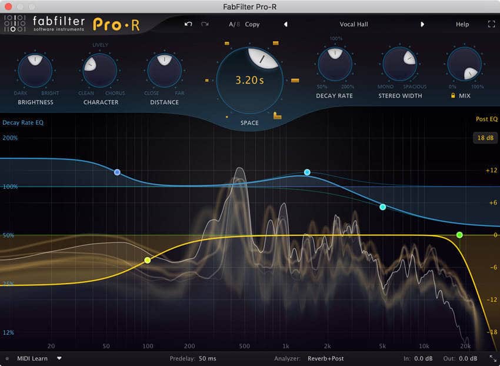Click the MIDI Learn button

(x=32, y=358)
